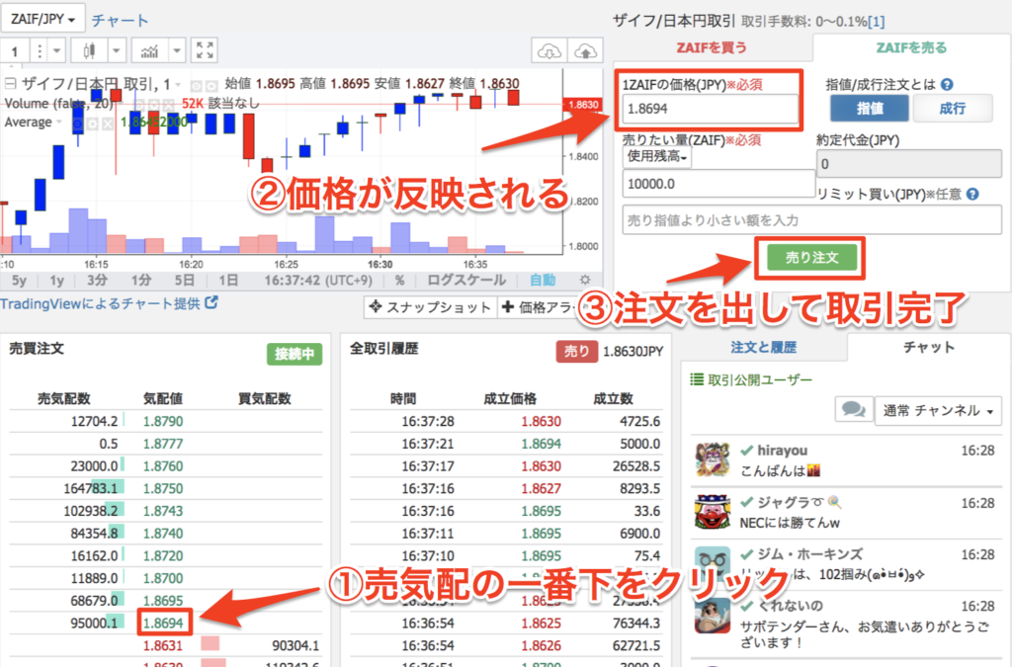This screenshot has width=1012, height=667.
Task: Click the 取引公開ユーザー list icon
Action: point(697,379)
